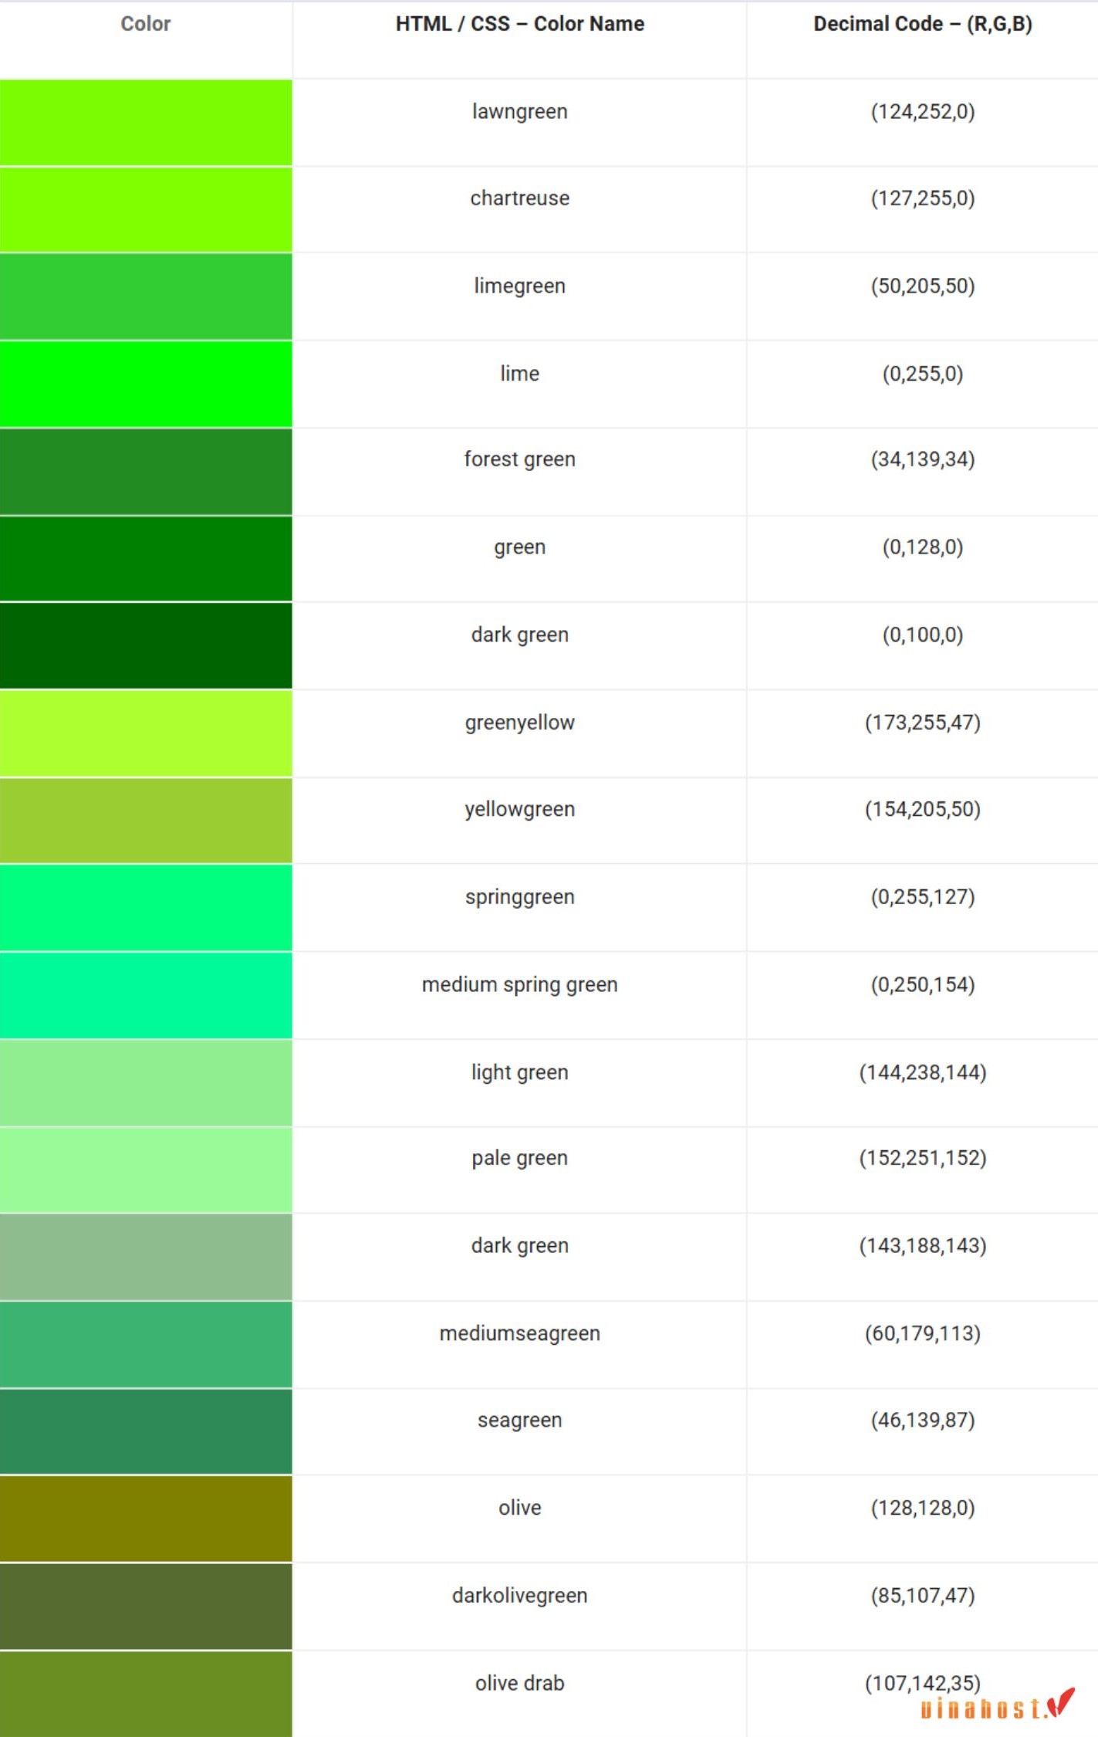1098x1737 pixels.
Task: Click the 'limegreen' name text
Action: (520, 286)
